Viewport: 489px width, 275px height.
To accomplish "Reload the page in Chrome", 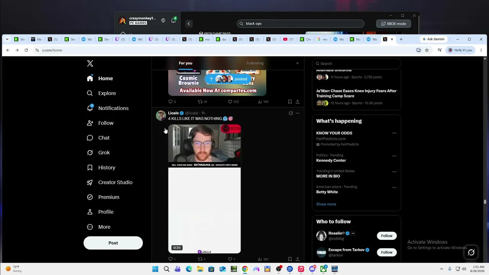I will point(26,50).
